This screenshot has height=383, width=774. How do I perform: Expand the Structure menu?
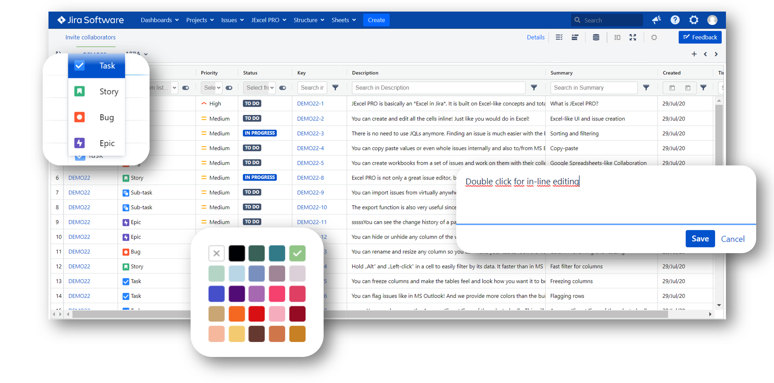pos(309,20)
